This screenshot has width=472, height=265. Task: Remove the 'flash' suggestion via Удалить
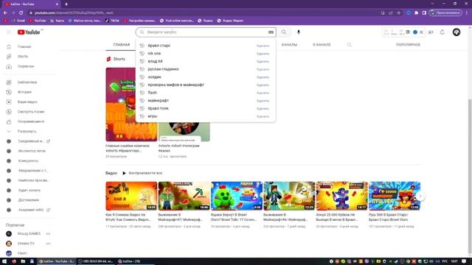(x=263, y=93)
